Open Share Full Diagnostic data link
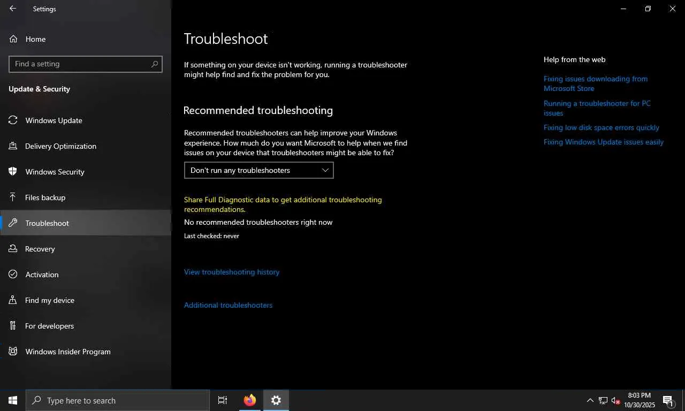The width and height of the screenshot is (685, 411). click(x=283, y=204)
